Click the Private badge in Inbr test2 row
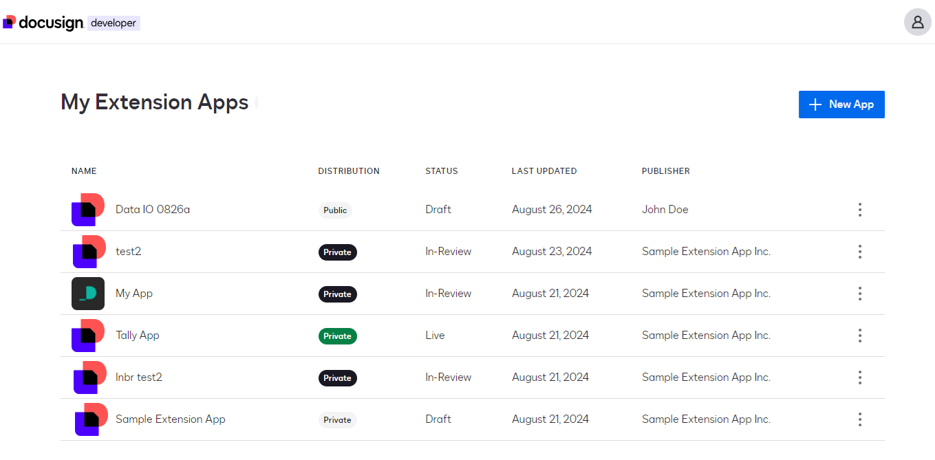This screenshot has width=935, height=460. pos(338,378)
